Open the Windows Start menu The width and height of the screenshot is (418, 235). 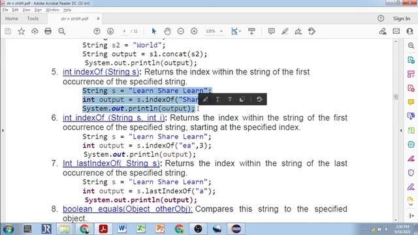[8, 229]
